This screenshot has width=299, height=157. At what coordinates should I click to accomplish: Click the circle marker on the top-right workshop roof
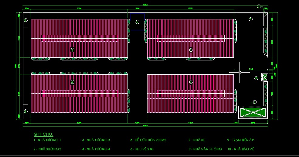tap(191, 50)
